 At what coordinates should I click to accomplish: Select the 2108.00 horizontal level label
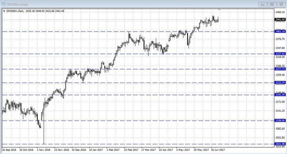click(x=280, y=121)
